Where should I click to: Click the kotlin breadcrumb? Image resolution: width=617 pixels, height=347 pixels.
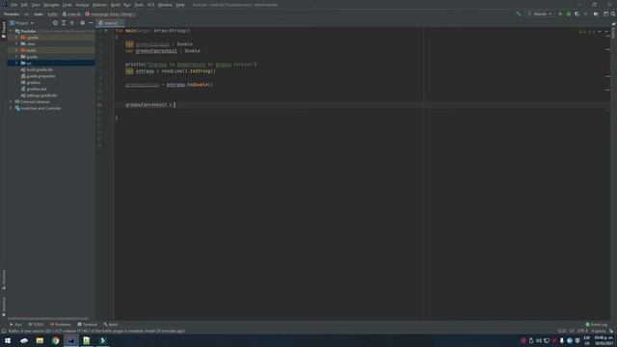[x=52, y=14]
